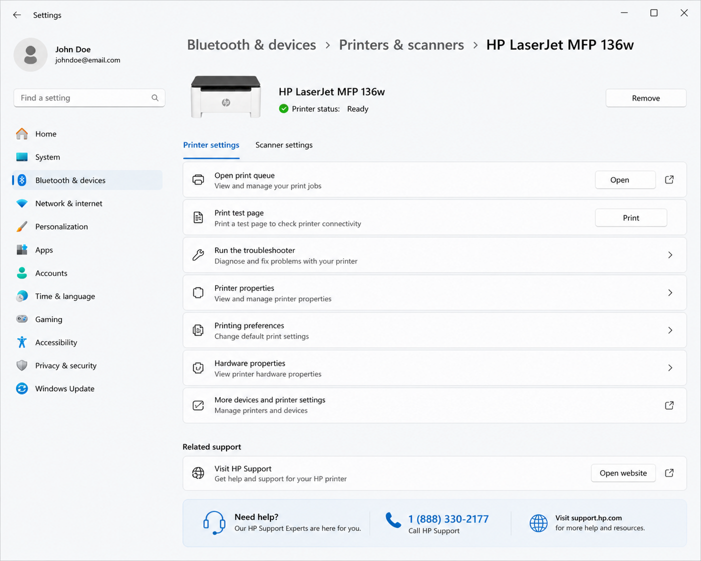The width and height of the screenshot is (701, 561).
Task: Click the Accounts person icon
Action: (22, 273)
